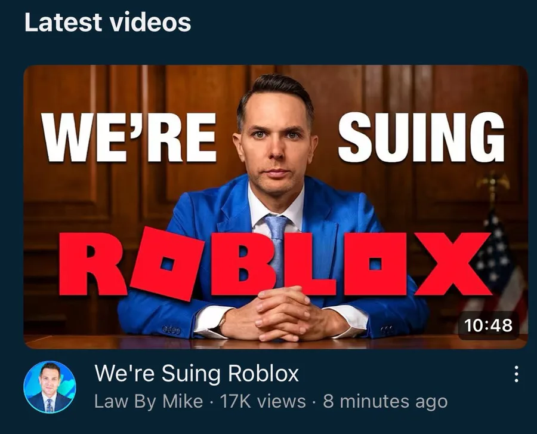Click the white SUING text in thumbnail
This screenshot has height=434, width=537.
[421, 137]
